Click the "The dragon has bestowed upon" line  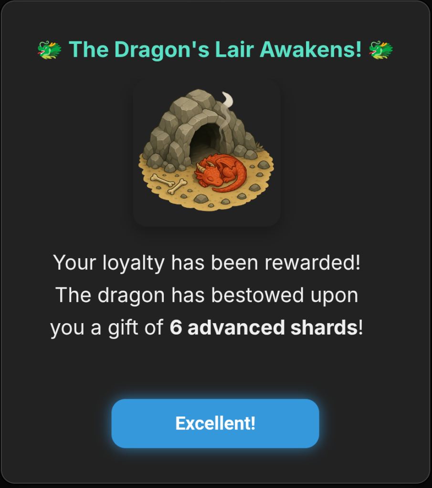207,295
